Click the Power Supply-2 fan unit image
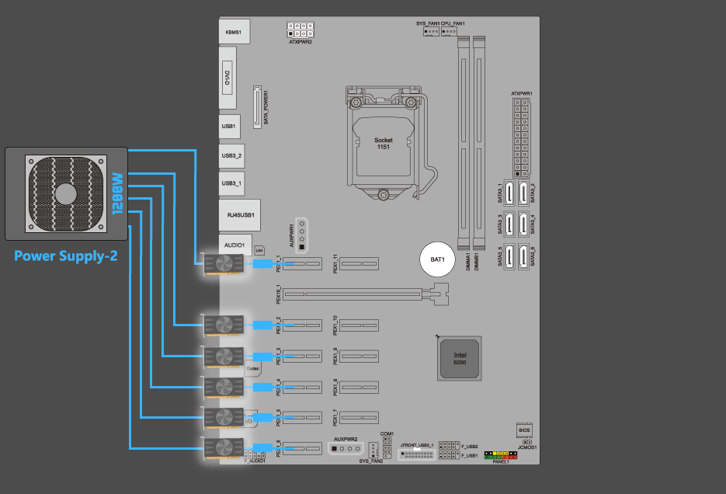This screenshot has height=494, width=726. click(x=65, y=193)
